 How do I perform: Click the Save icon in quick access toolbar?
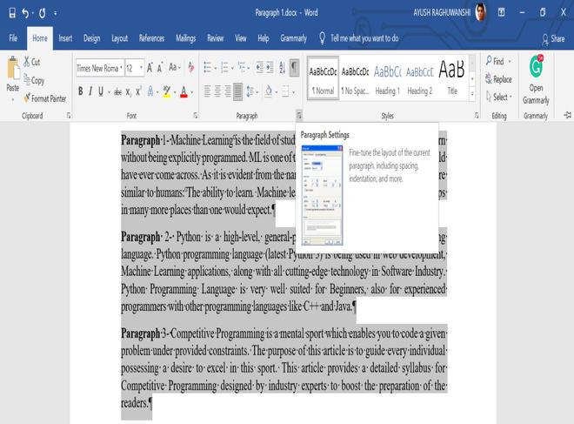coord(12,13)
